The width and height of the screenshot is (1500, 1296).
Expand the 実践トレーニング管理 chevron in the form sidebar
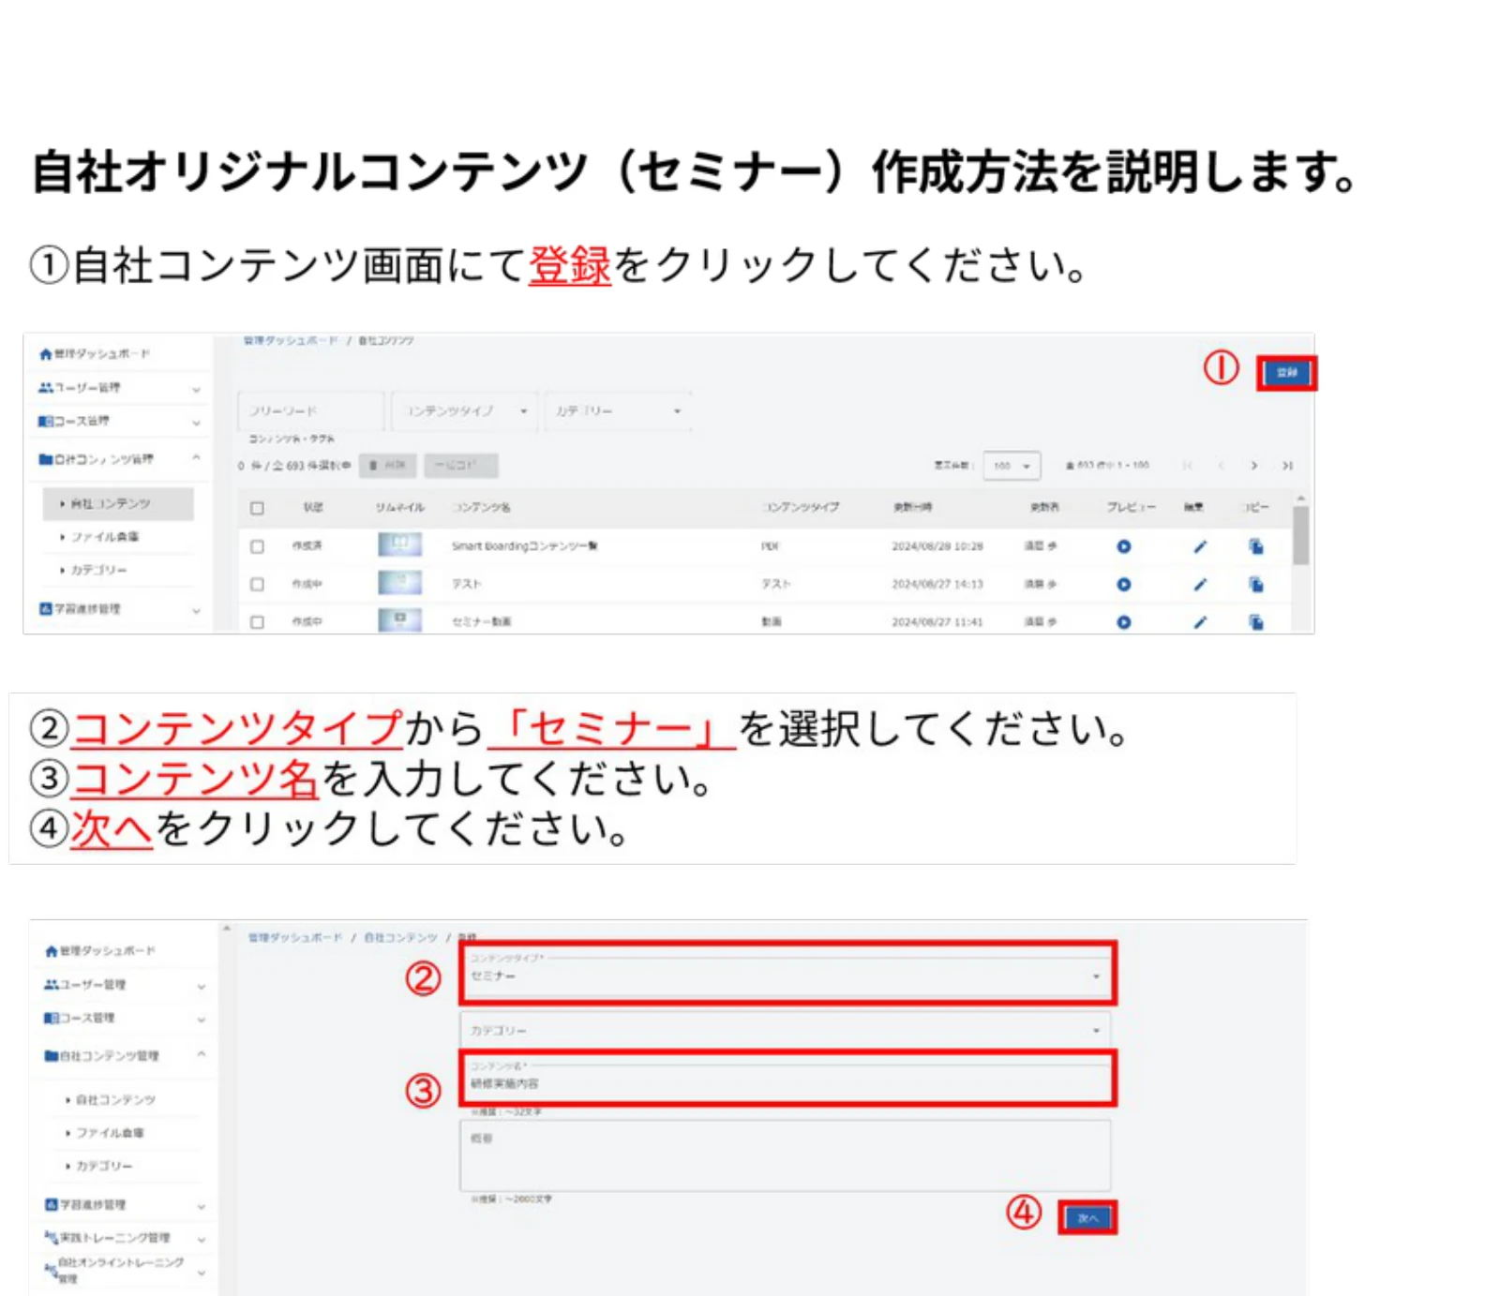coord(202,1239)
